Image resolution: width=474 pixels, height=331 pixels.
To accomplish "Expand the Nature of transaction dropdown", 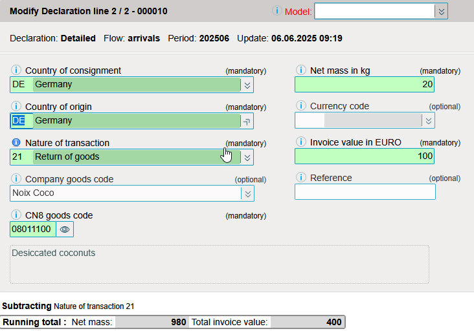I will [x=247, y=157].
